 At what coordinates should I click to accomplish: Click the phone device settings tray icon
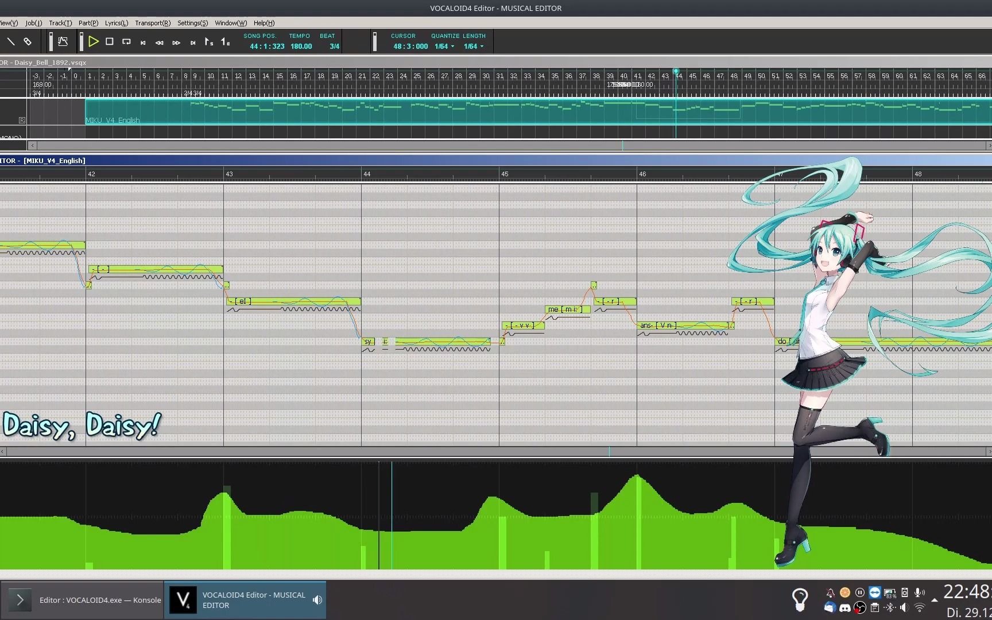point(905,592)
